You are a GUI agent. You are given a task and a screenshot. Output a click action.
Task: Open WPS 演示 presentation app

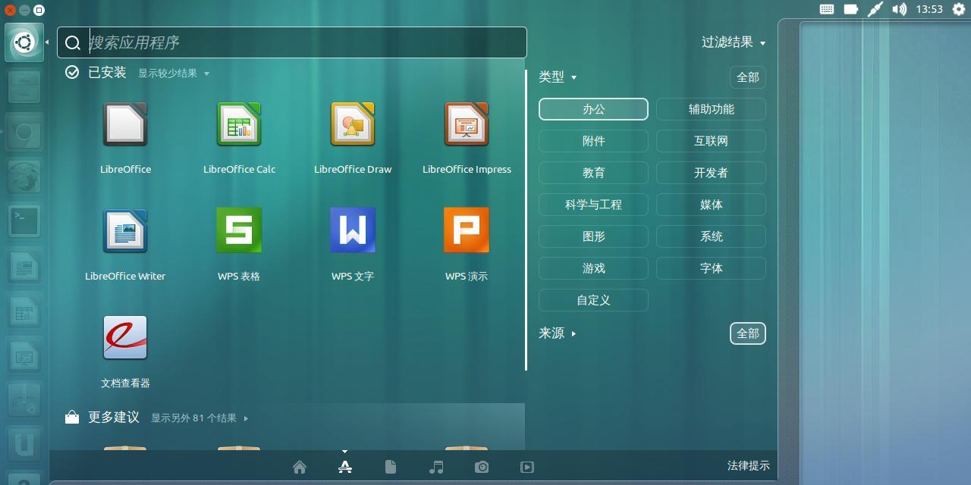(467, 230)
